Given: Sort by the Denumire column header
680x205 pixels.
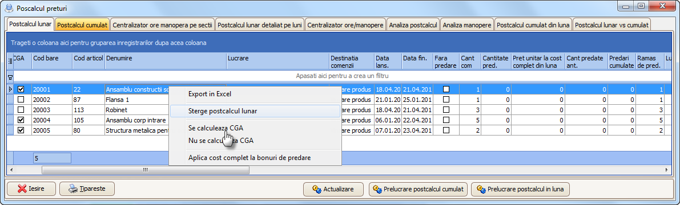Looking at the screenshot, I should click(166, 61).
